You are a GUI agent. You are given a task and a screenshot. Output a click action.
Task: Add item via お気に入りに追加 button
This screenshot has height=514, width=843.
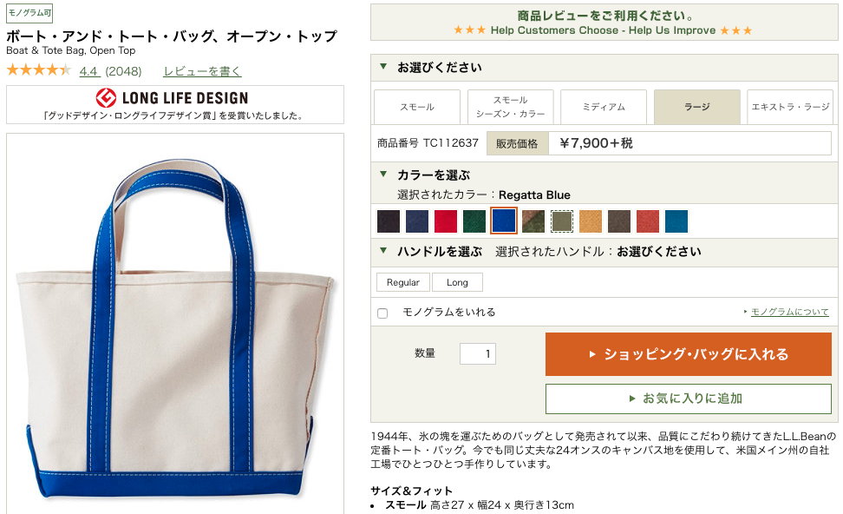pos(689,399)
